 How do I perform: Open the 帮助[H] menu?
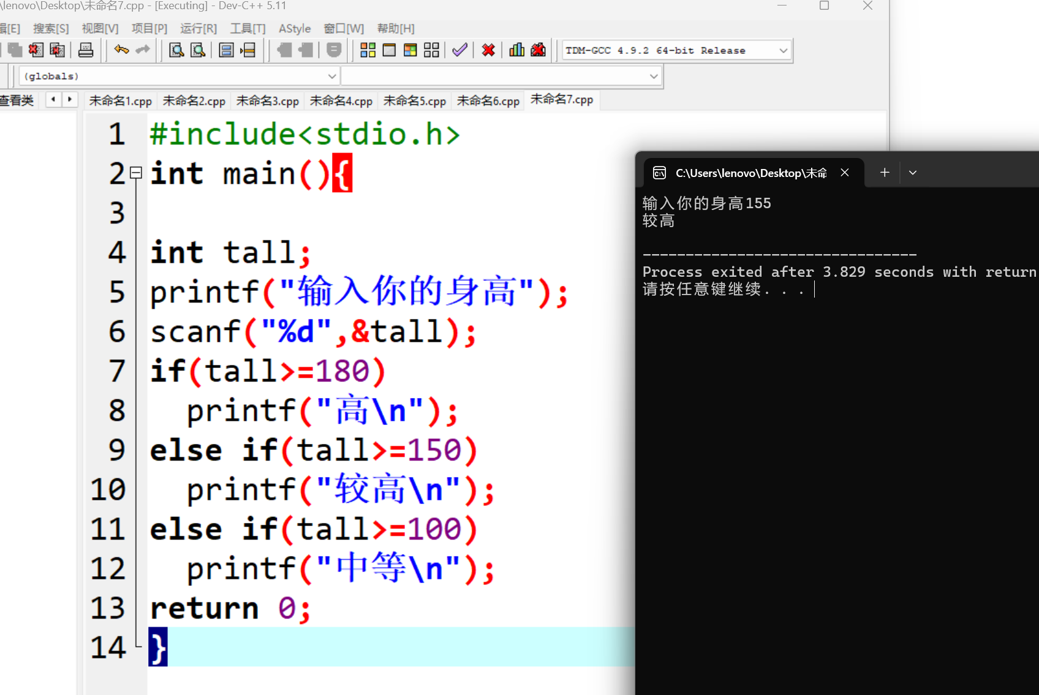(396, 29)
